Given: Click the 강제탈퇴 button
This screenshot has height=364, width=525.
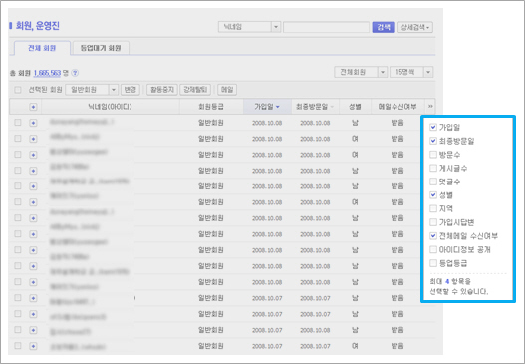Looking at the screenshot, I should click(x=195, y=90).
